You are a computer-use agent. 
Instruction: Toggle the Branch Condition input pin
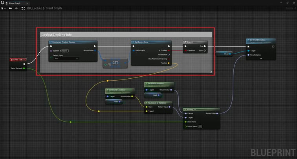tap(186, 50)
